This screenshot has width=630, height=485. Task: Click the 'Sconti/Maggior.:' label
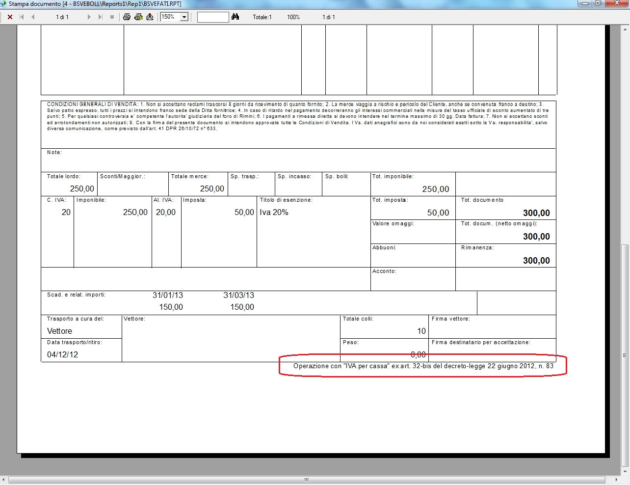[x=123, y=177]
